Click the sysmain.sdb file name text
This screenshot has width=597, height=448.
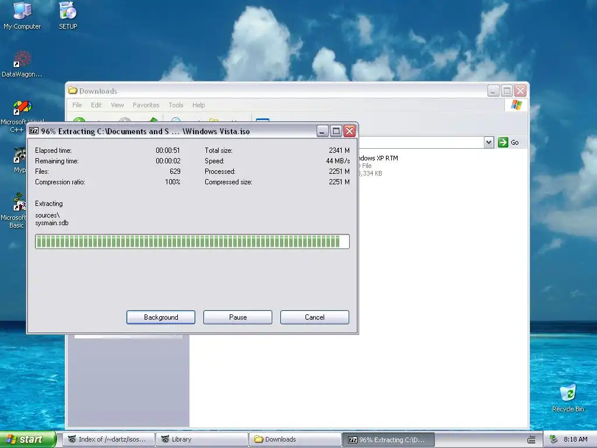tap(52, 223)
